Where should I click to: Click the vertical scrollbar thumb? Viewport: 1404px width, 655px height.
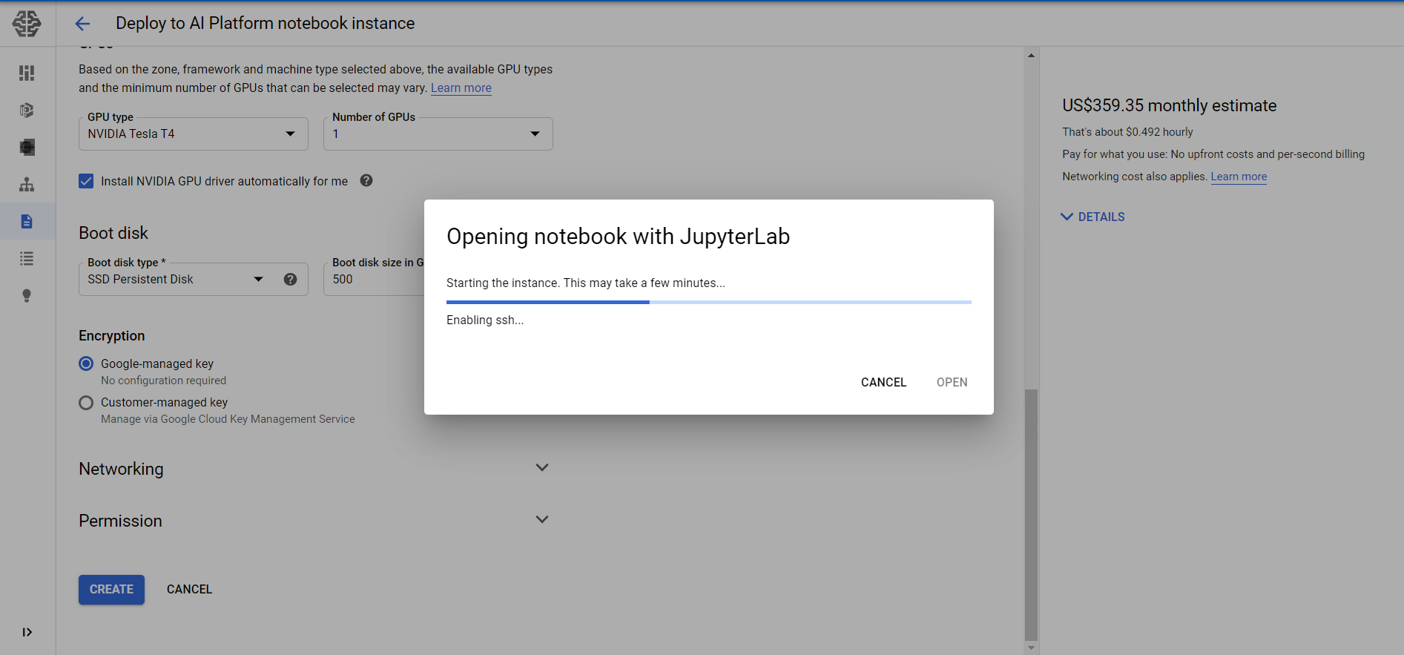point(1031,514)
